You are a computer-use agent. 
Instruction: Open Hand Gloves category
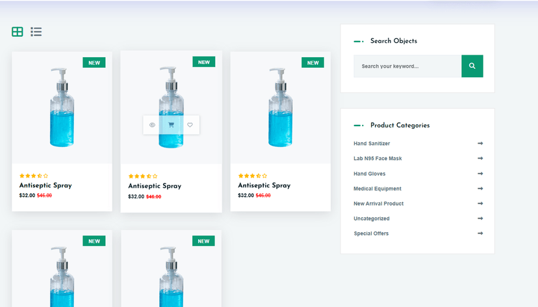[x=369, y=174]
